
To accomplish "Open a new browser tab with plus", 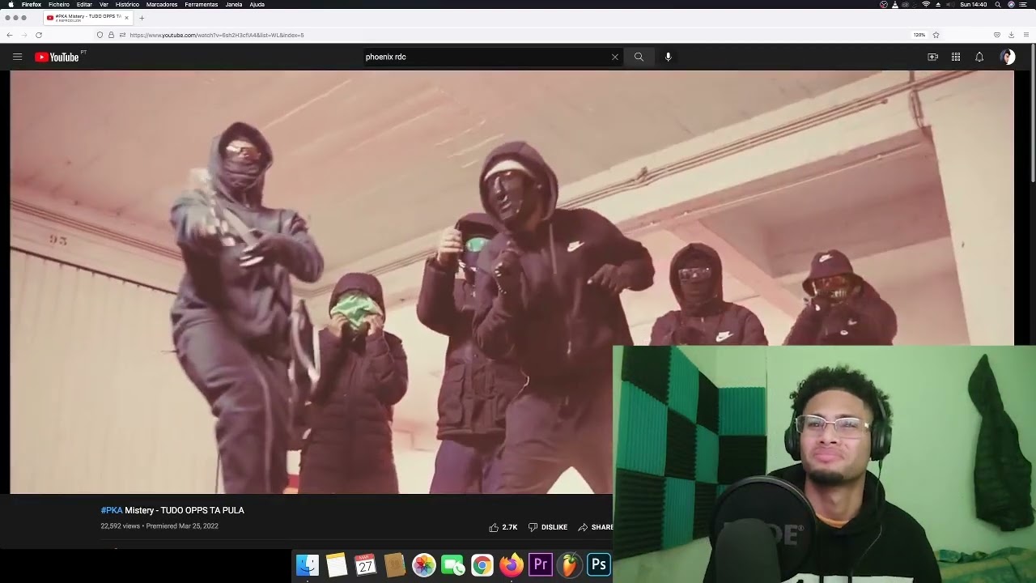I will (142, 17).
